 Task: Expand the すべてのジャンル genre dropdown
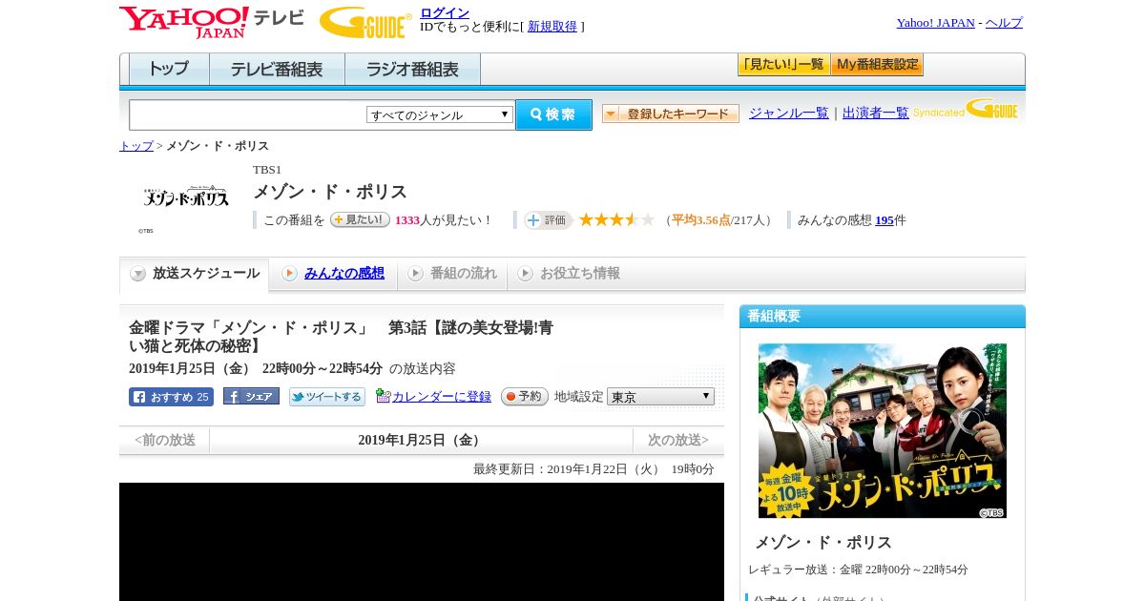pyautogui.click(x=440, y=114)
